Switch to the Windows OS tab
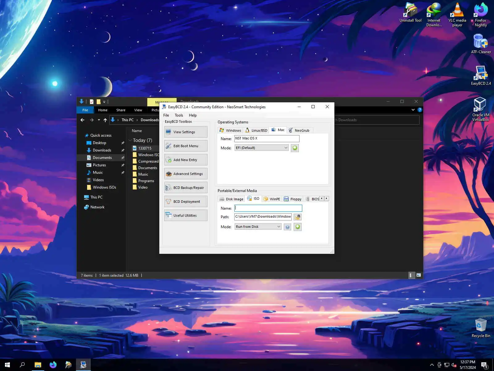Viewport: 494px width, 371px height. 230,130
